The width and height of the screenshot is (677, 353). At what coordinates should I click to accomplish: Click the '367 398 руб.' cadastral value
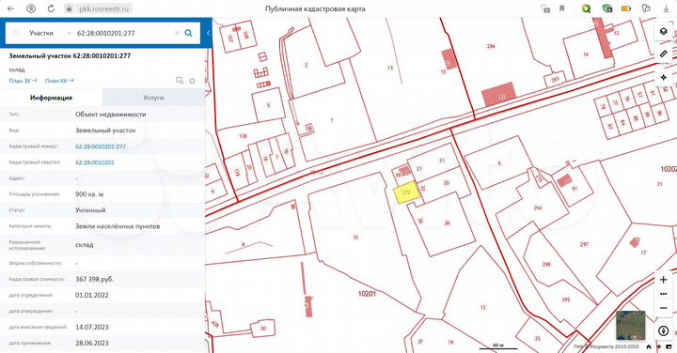[x=94, y=279]
